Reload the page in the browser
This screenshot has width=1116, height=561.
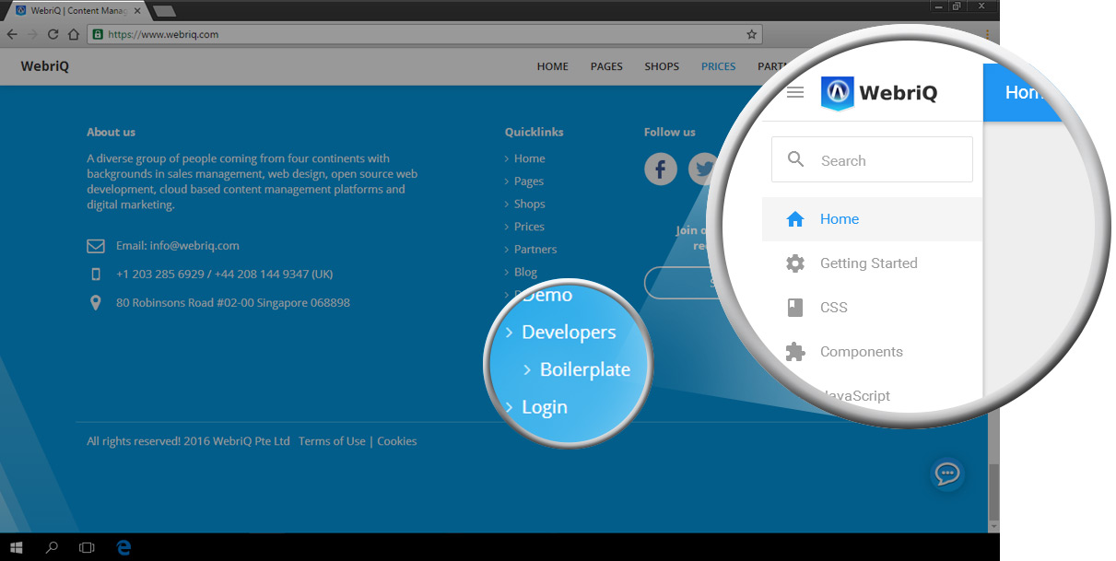[53, 34]
